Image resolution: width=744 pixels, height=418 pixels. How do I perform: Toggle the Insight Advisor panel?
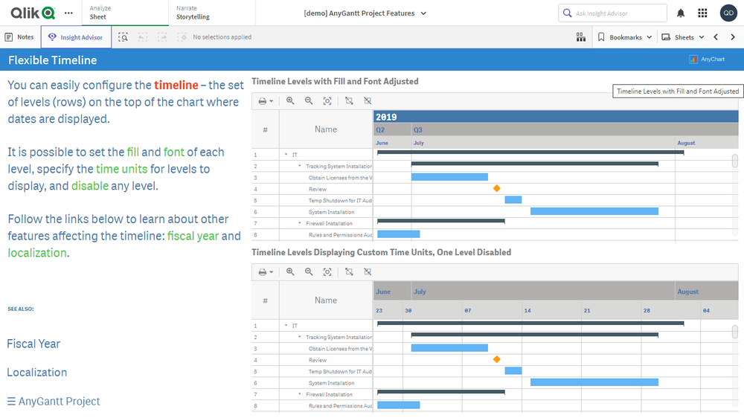point(76,37)
